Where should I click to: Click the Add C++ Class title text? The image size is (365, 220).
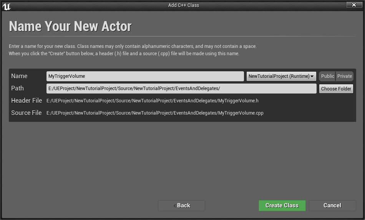pos(184,5)
